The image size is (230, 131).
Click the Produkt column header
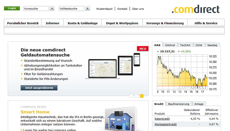click(159, 114)
